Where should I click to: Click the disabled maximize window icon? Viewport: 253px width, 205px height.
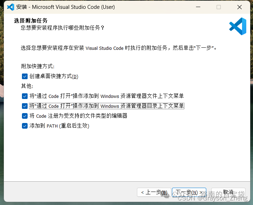tap(219, 7)
